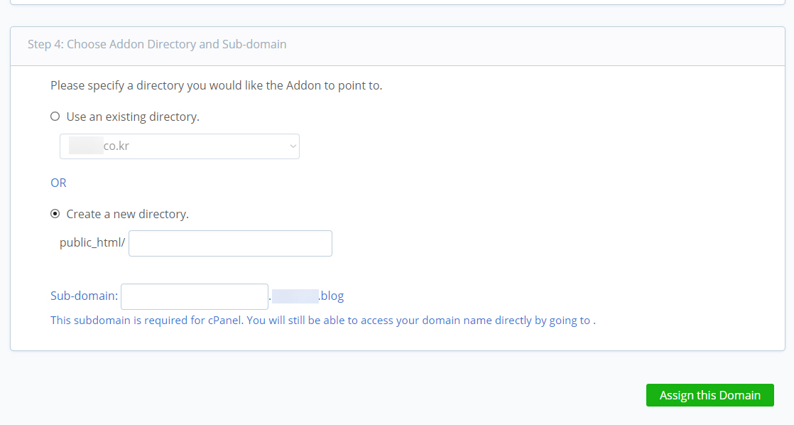Viewport: 794px width, 425px height.
Task: Focus the public_html/ new directory input field
Action: coord(230,243)
